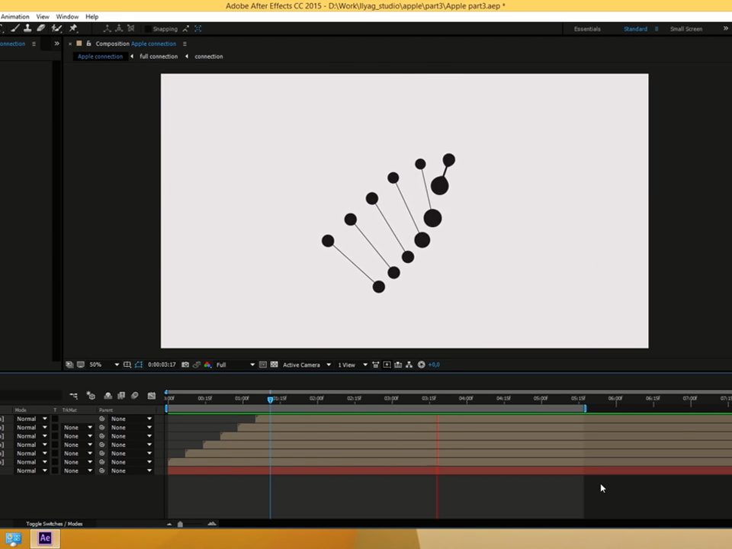Select the Clone Stamp tool
Screen dimensions: 732x549
tap(27, 28)
